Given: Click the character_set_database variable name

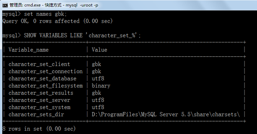Looking at the screenshot, I should [42, 78].
